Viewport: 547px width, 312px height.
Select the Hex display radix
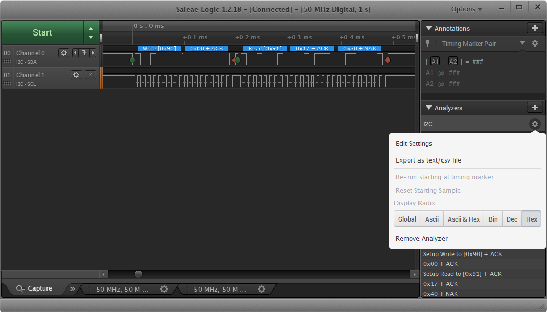[531, 219]
